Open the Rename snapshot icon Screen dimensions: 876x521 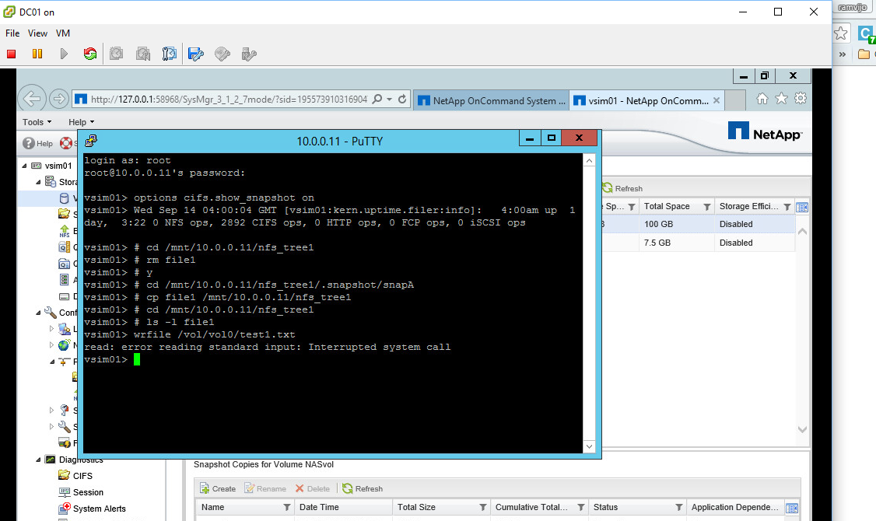[265, 488]
